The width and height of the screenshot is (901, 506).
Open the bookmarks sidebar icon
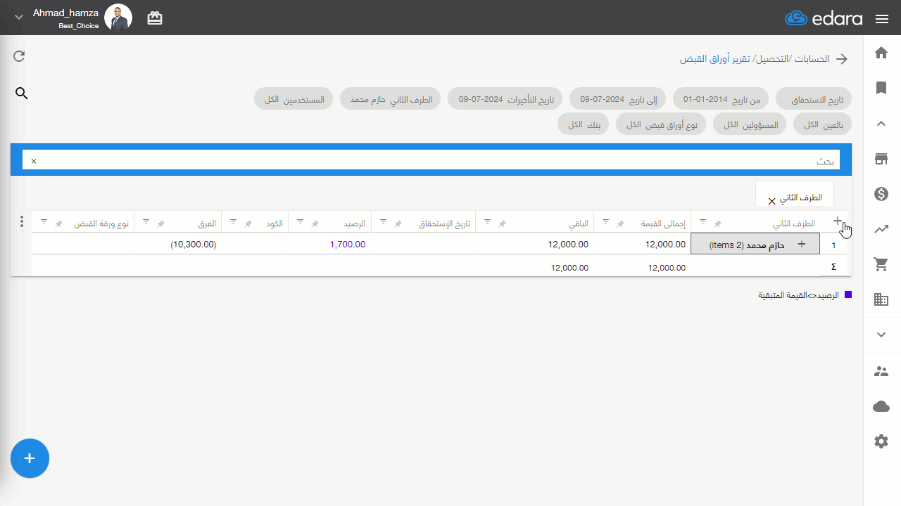tap(881, 88)
